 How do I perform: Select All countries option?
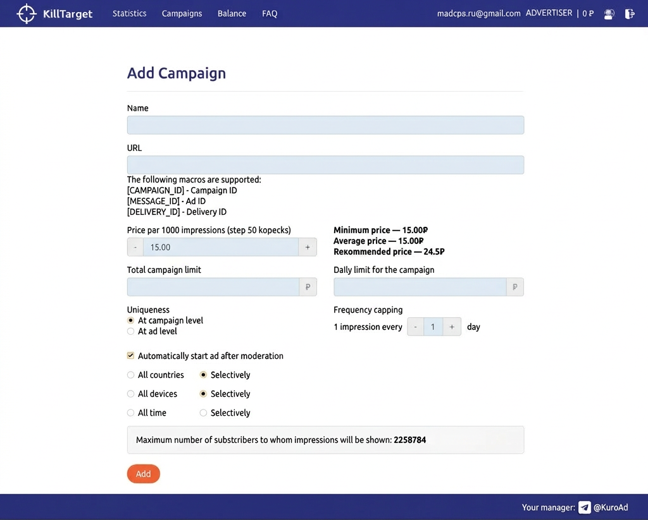[x=130, y=375]
